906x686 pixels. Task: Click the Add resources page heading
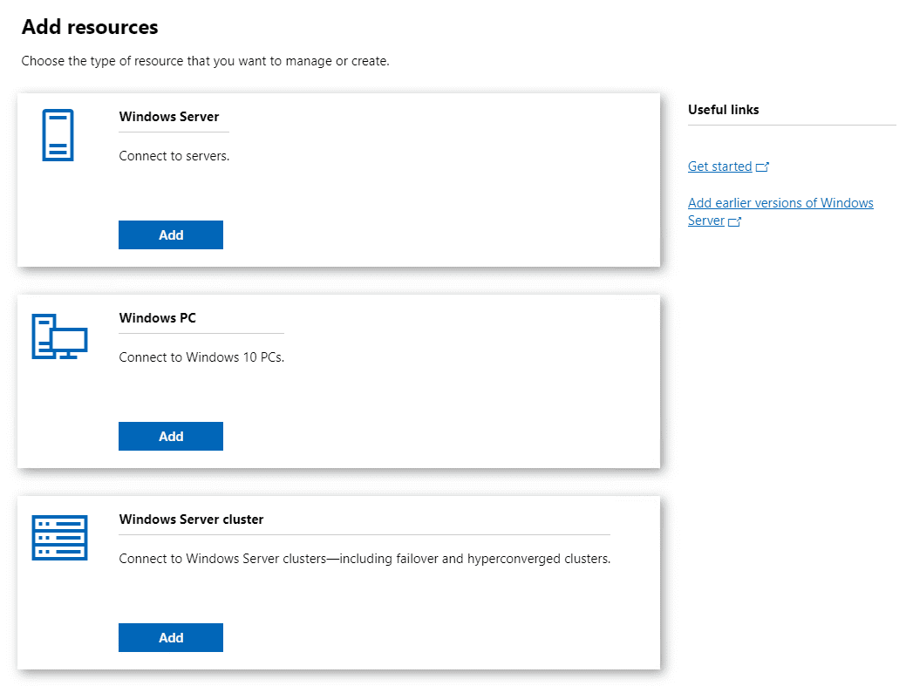90,27
